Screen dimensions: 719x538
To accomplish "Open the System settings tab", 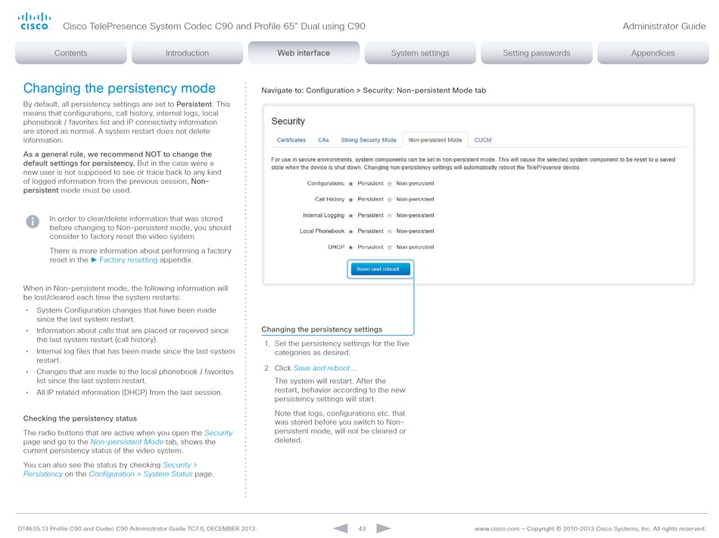I will point(420,53).
